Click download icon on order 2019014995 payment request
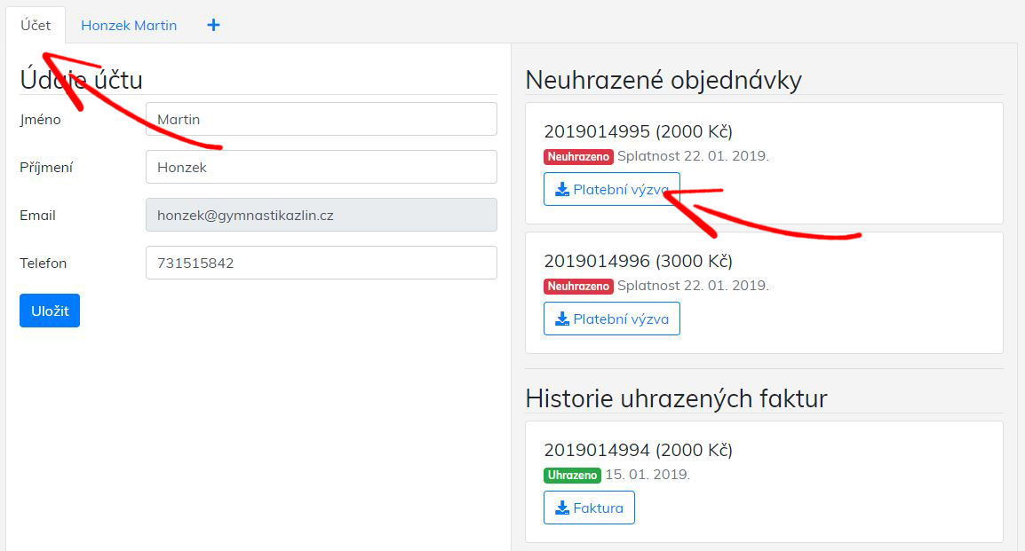The image size is (1025, 551). (561, 189)
